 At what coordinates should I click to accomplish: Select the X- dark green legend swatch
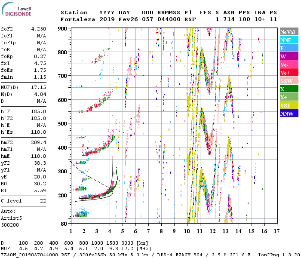pos(289,89)
